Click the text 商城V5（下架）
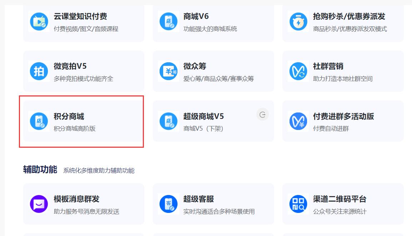412x236 pixels. [x=204, y=129]
